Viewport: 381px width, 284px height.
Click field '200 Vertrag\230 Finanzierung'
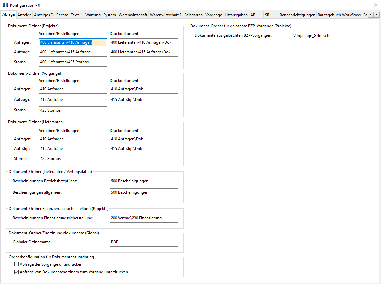pyautogui.click(x=144, y=218)
